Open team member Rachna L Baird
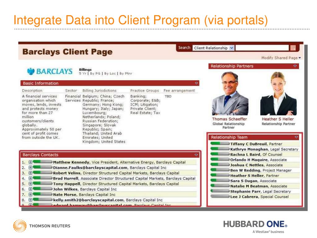This screenshot has height=238, width=317. pos(245,154)
